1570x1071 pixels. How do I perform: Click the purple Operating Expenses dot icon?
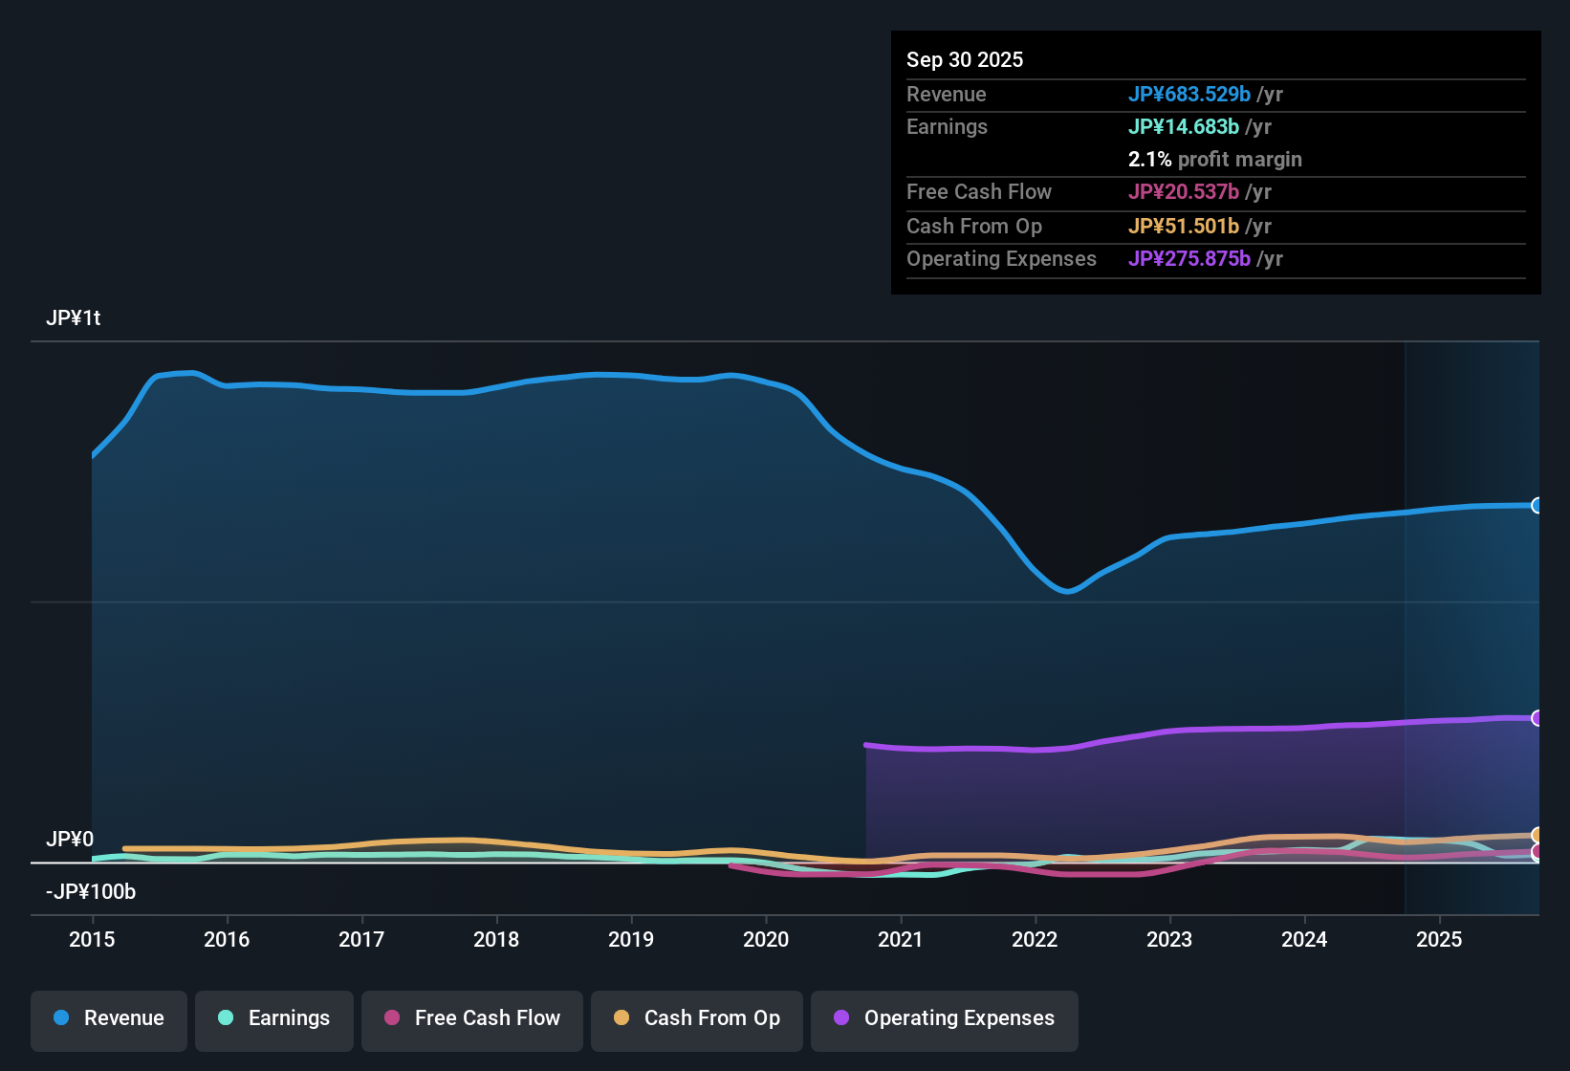[841, 1018]
